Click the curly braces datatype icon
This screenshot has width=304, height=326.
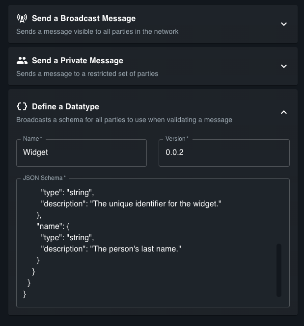coord(22,106)
